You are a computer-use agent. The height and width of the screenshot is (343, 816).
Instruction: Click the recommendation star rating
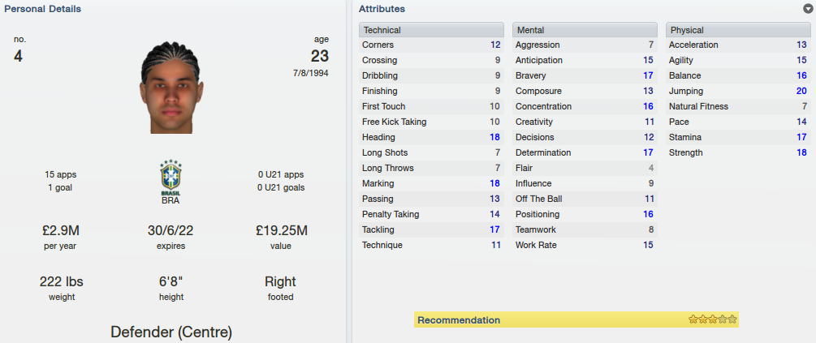click(x=712, y=319)
